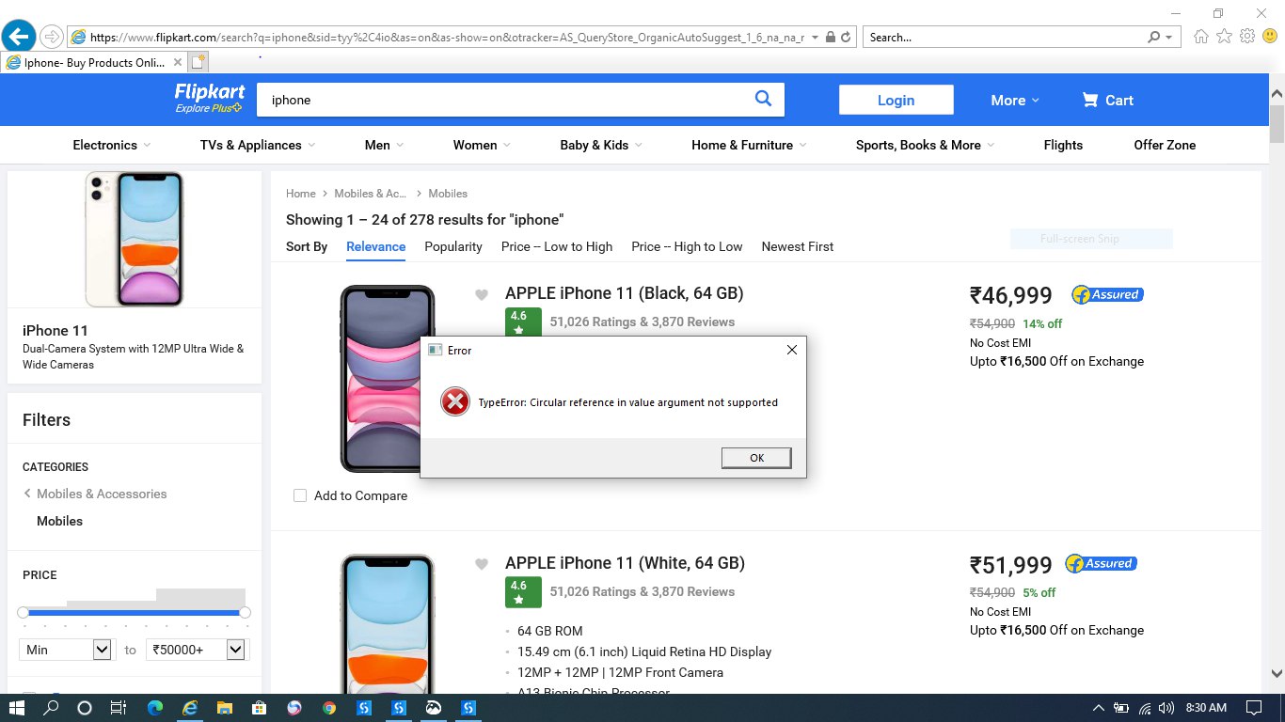Open Offer Zone
1285x722 pixels.
click(x=1165, y=145)
